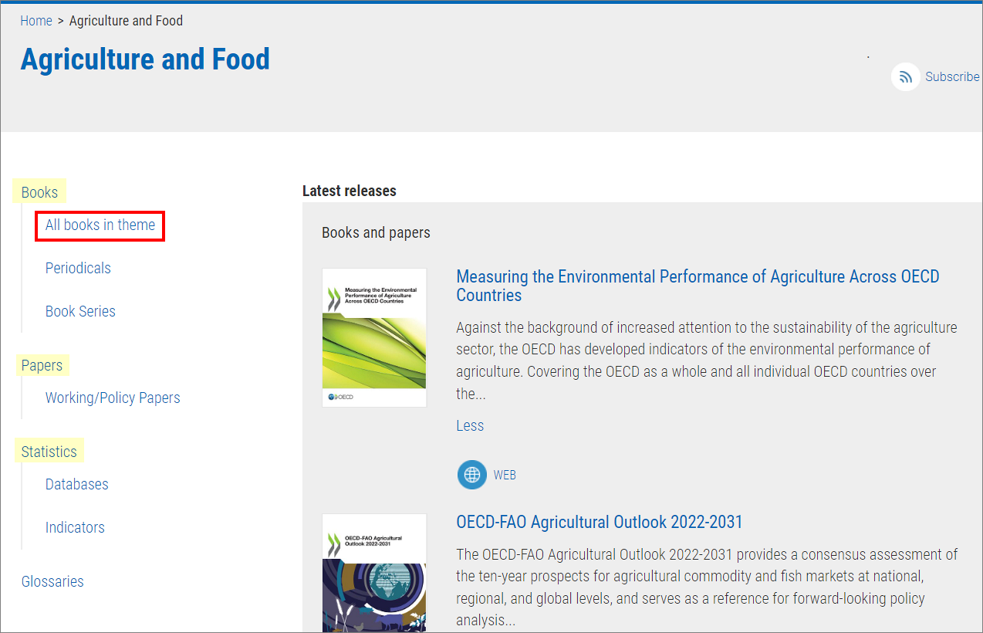Click the Agriculture and Food breadcrumb text
983x633 pixels.
pyautogui.click(x=127, y=21)
